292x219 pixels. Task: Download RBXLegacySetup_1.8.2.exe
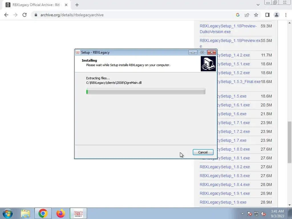coord(225,167)
